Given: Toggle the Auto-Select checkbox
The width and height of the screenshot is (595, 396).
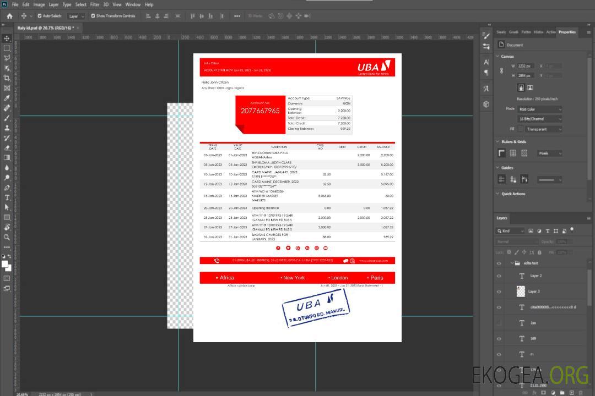Looking at the screenshot, I should point(40,16).
